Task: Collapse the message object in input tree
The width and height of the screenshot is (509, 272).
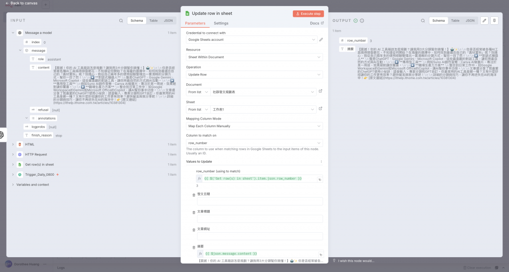Action: [20, 51]
